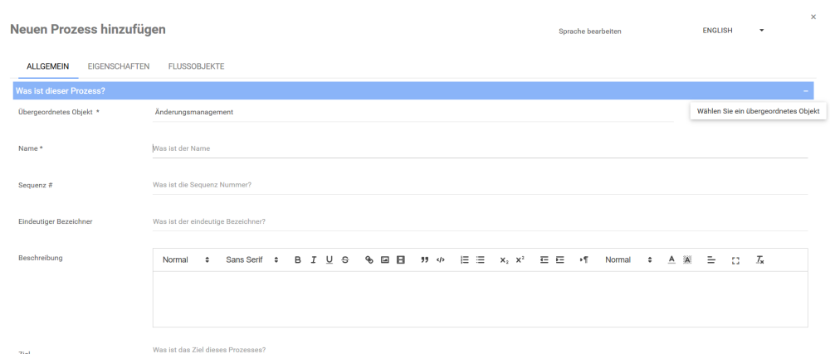Toggle underline formatting in the editor

(330, 260)
